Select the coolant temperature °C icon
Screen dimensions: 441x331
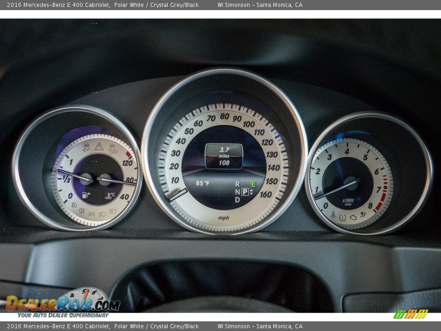coord(110,195)
